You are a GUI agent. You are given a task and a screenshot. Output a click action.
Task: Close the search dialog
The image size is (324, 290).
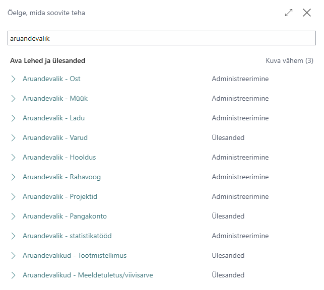(307, 13)
